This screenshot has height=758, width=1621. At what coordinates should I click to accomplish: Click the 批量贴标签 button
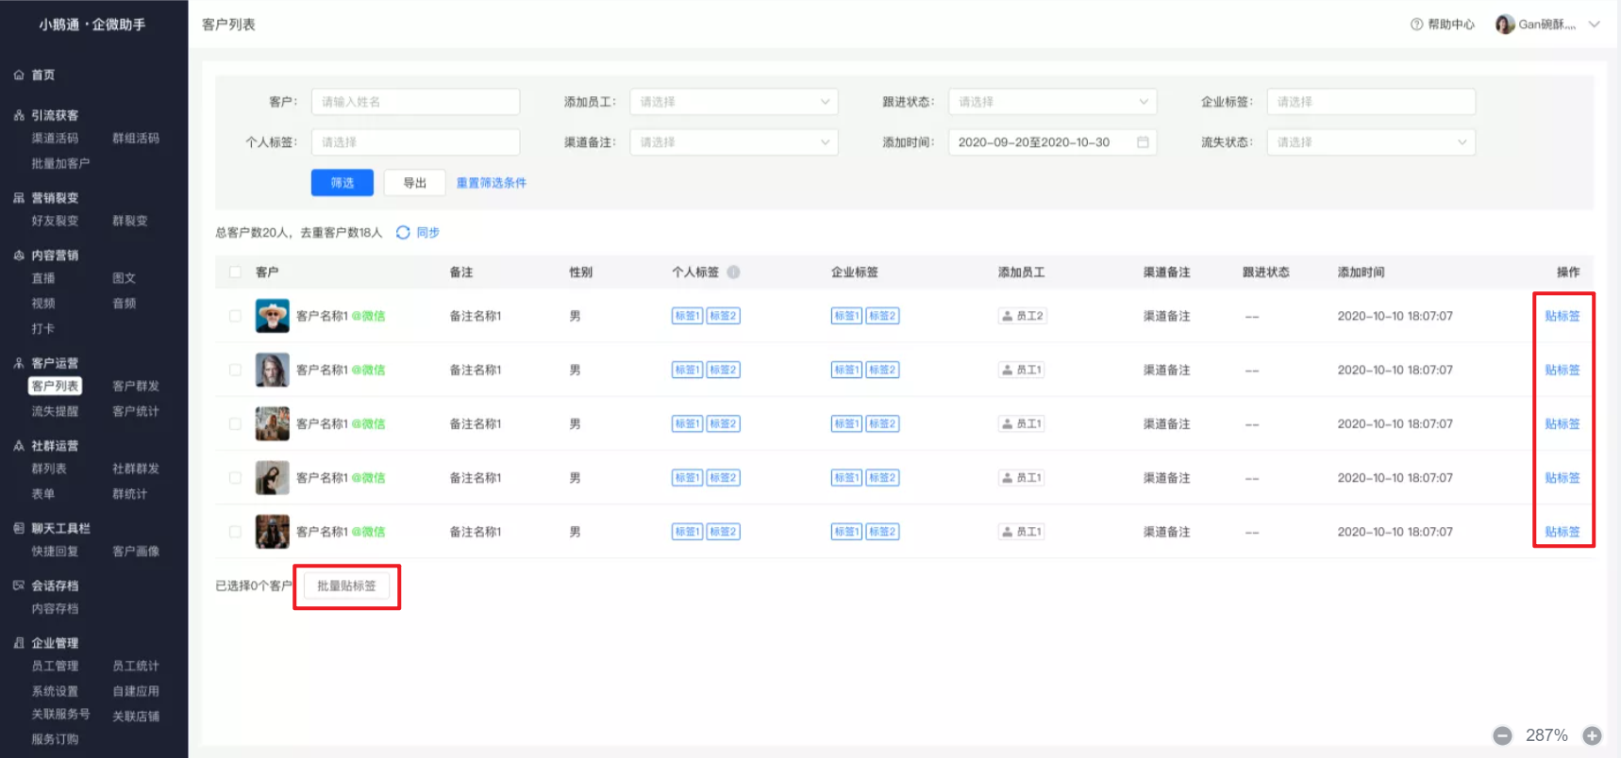point(346,586)
